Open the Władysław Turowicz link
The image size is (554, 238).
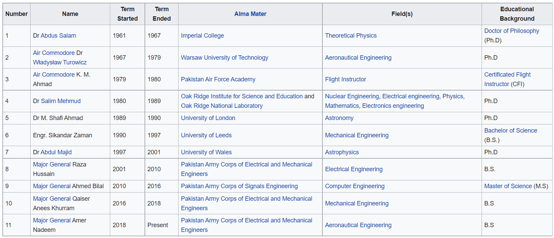coord(60,62)
